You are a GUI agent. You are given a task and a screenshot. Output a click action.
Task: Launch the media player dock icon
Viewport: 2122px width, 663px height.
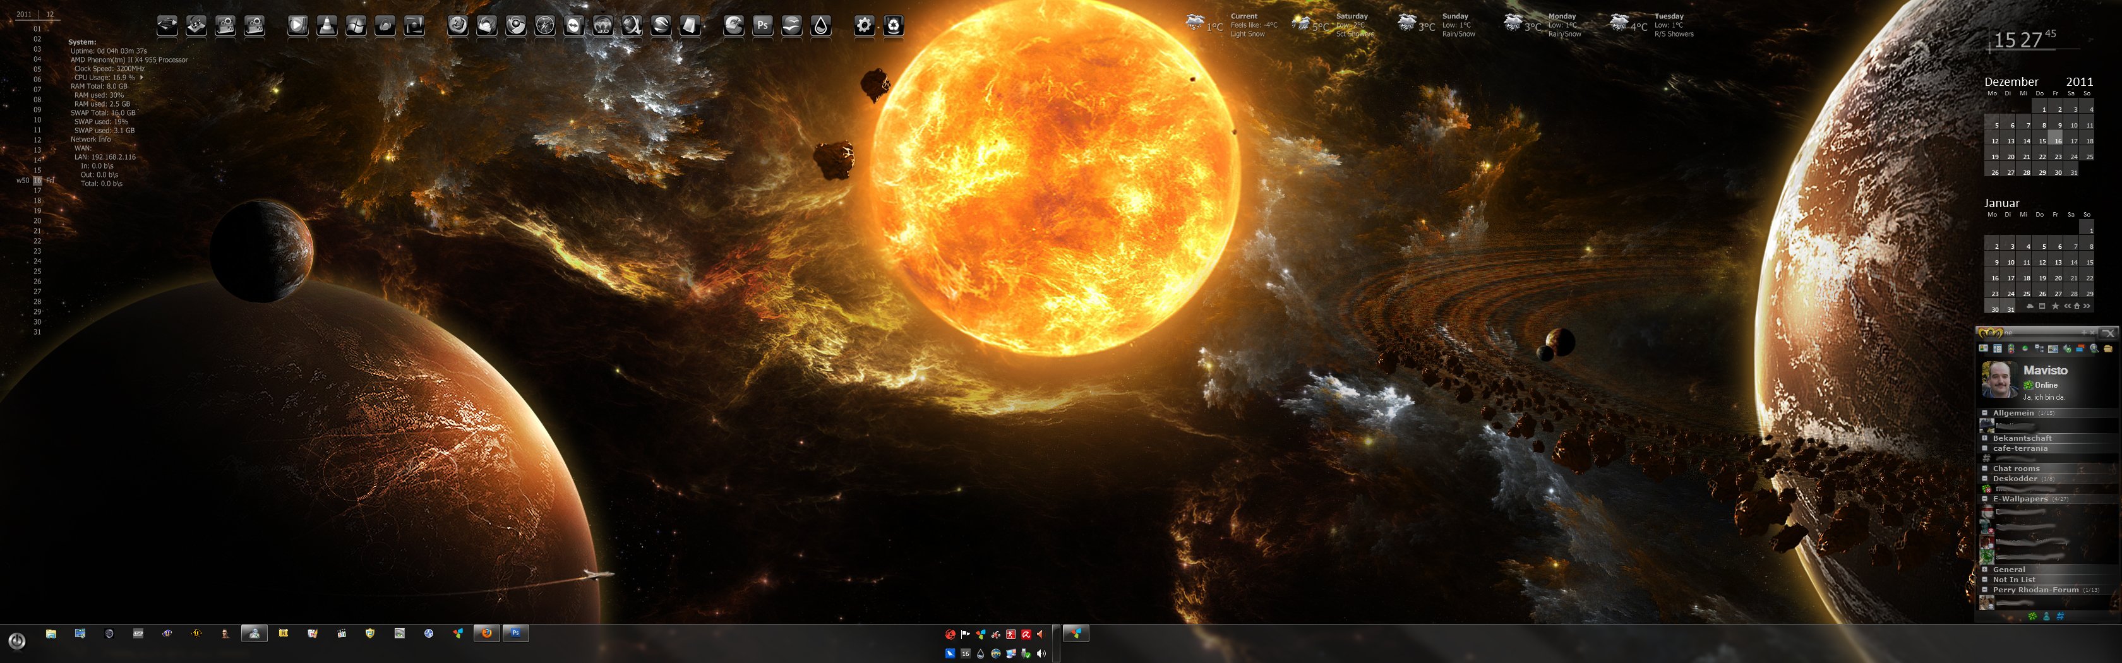point(298,25)
